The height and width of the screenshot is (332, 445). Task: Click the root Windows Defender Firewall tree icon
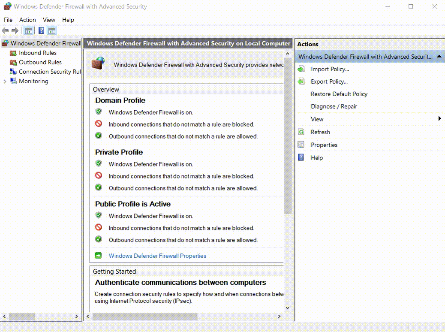click(5, 43)
